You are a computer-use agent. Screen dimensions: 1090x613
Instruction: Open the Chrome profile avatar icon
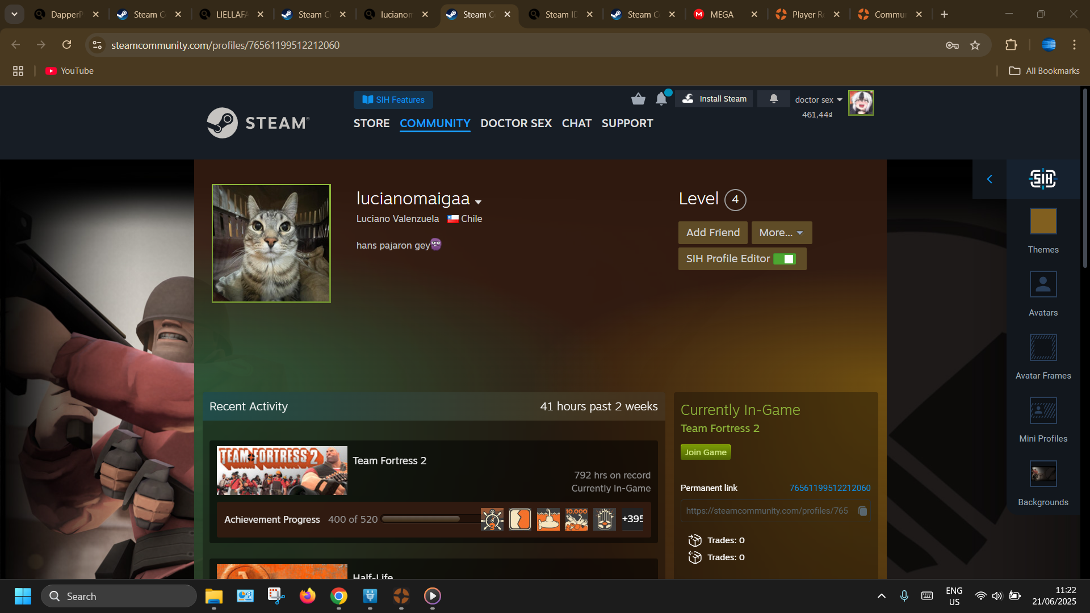(1049, 45)
